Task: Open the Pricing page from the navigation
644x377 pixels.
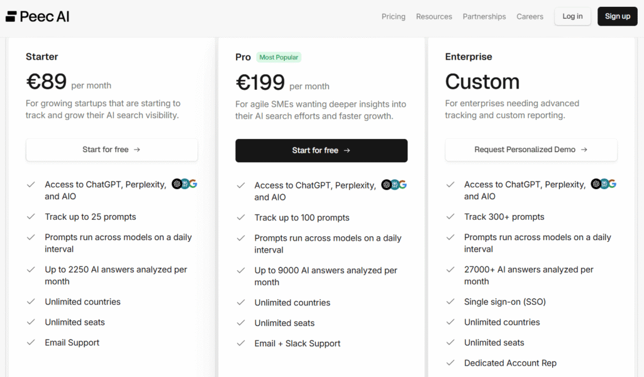Action: (x=393, y=16)
